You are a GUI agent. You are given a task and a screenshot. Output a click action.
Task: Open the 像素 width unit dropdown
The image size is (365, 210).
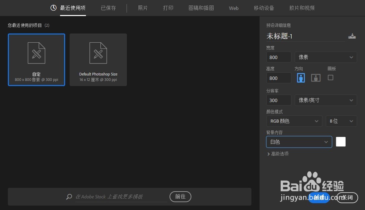[326, 57]
